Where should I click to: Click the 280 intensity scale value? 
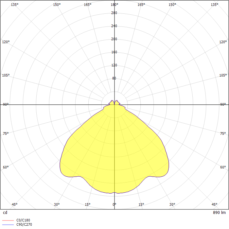click(114, 13)
